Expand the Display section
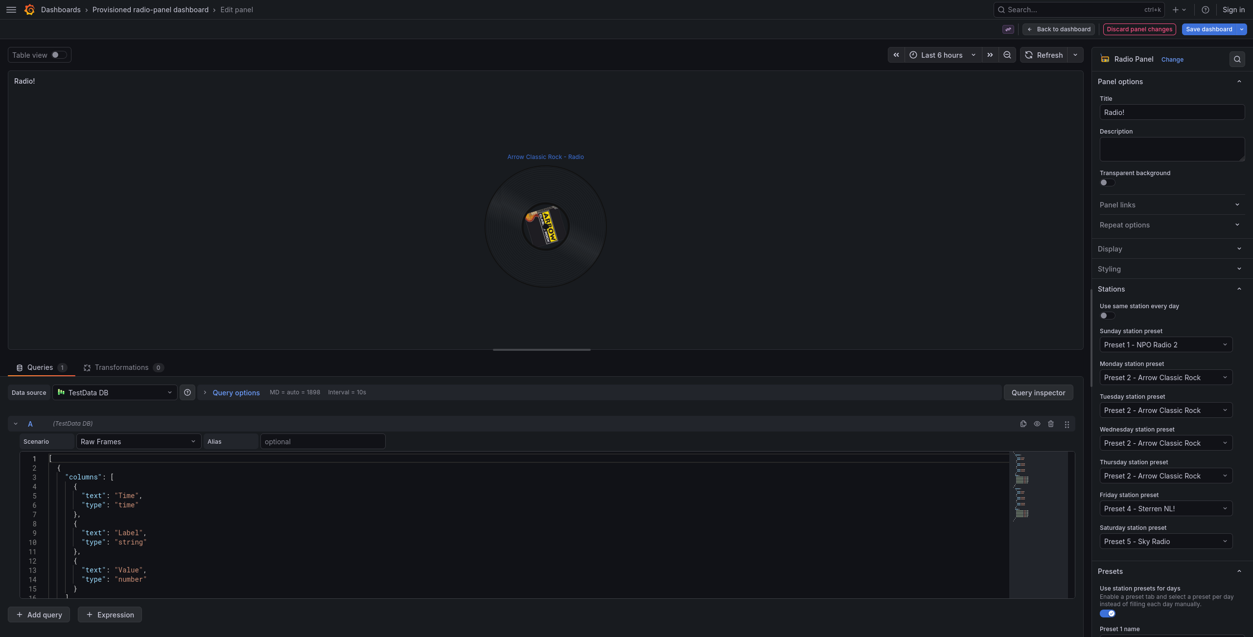 [x=1170, y=249]
